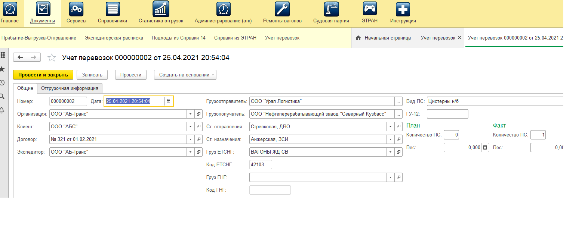Add document to favorites with star icon

click(x=52, y=58)
